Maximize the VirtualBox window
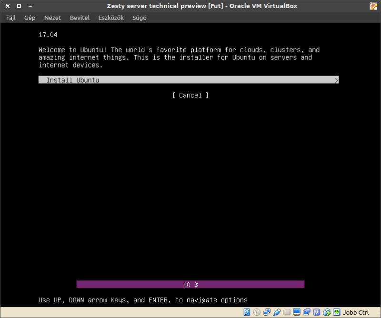Screen dimensions: 381x318 [x=19, y=6]
